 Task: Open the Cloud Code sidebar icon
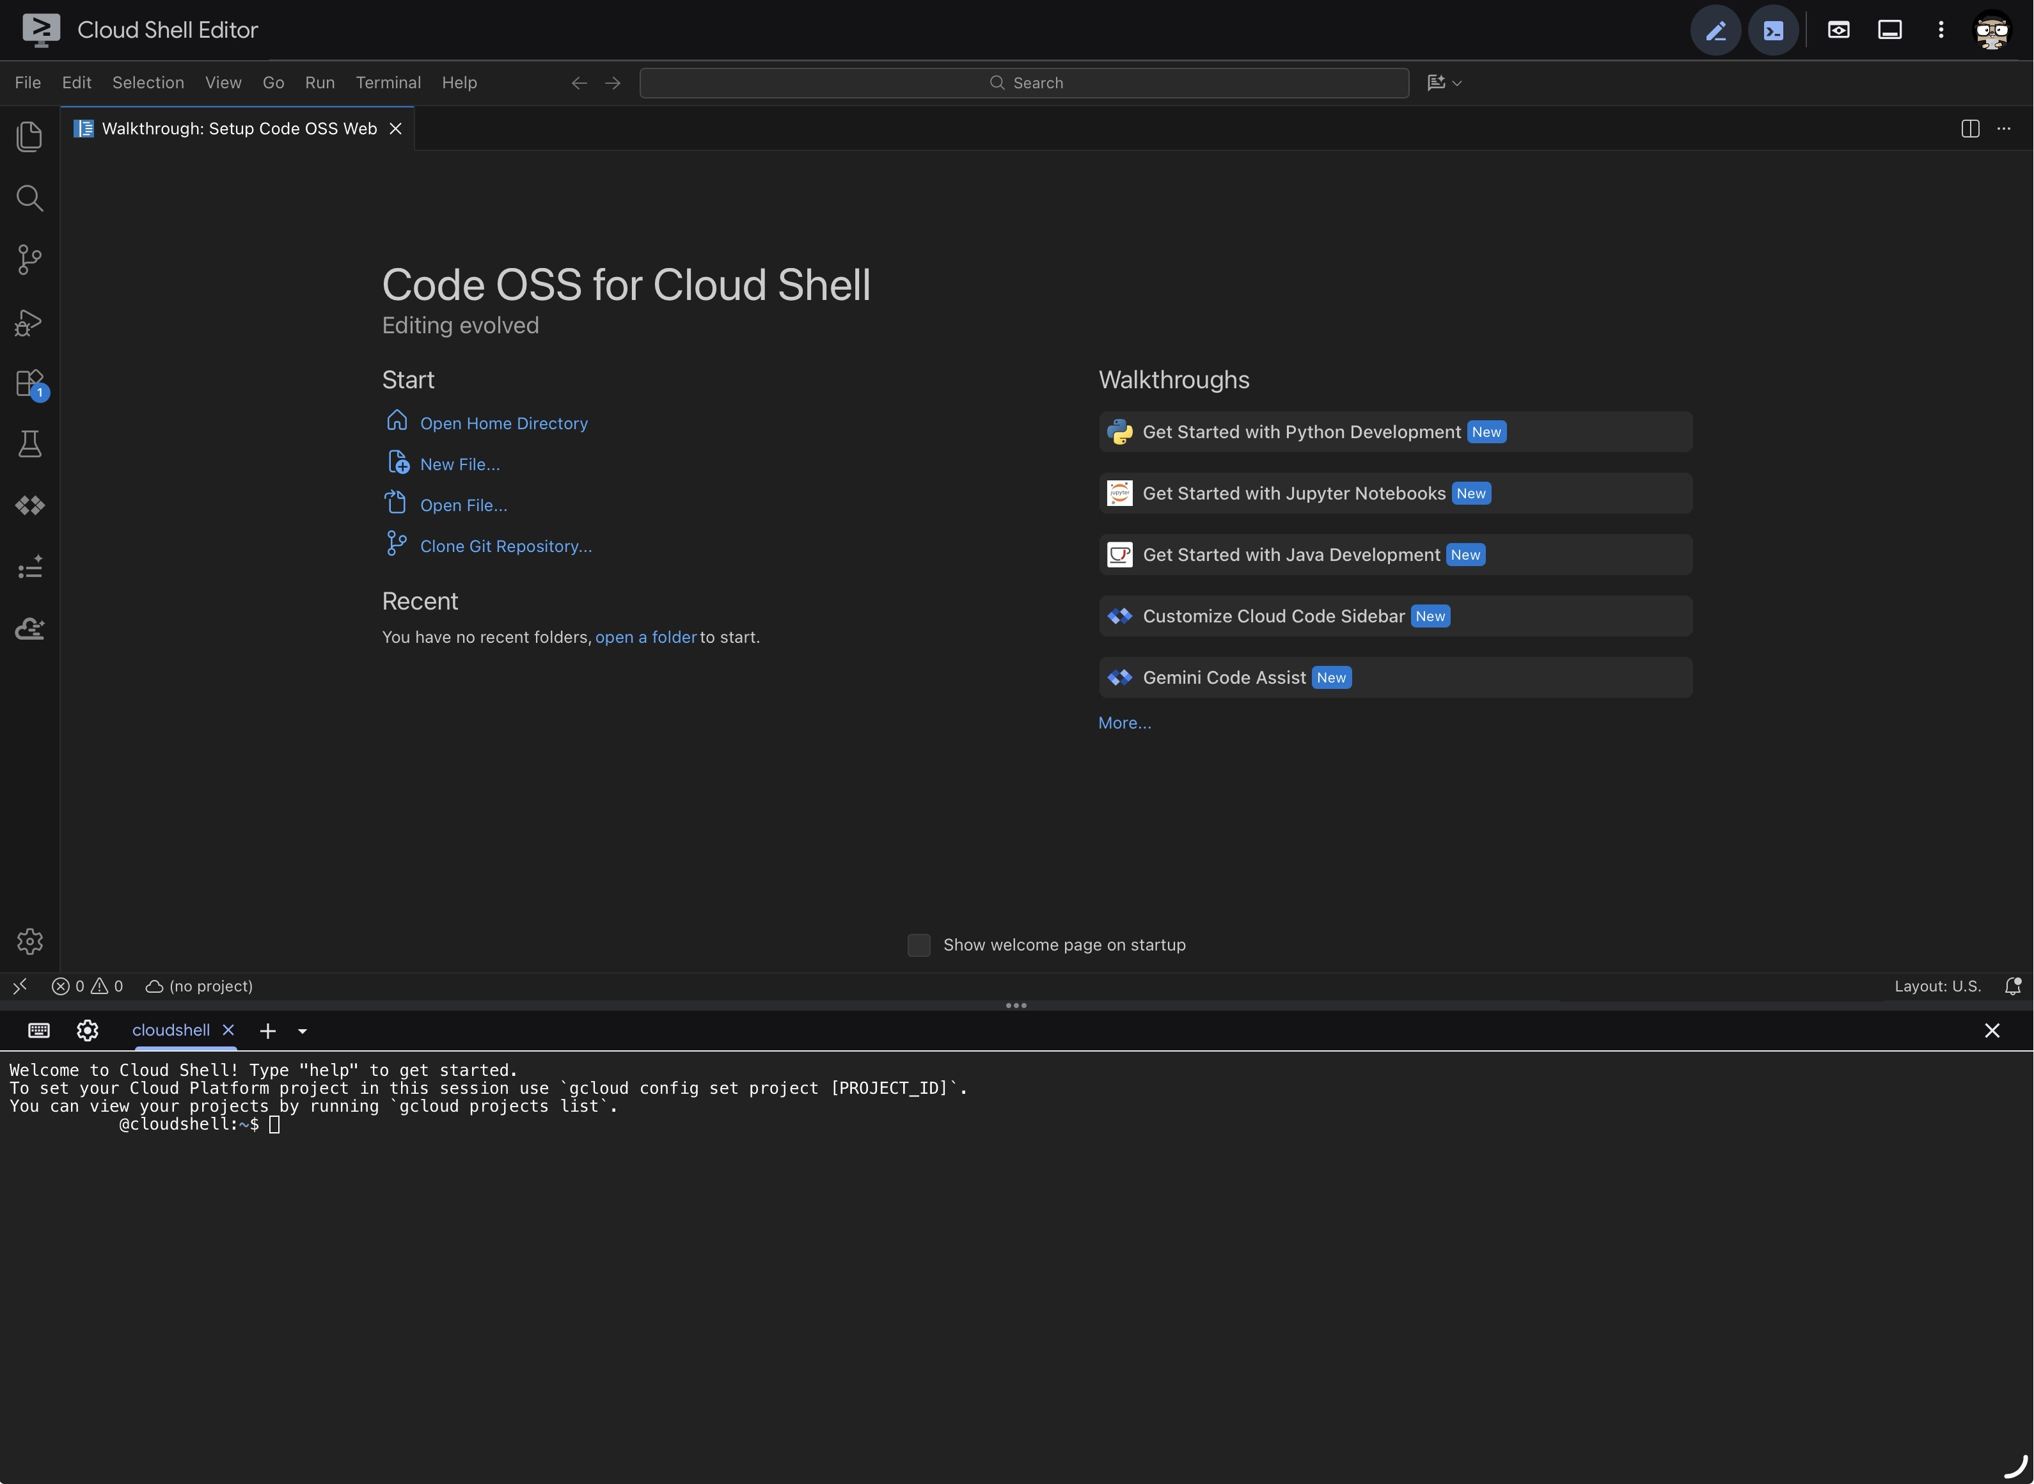click(29, 506)
